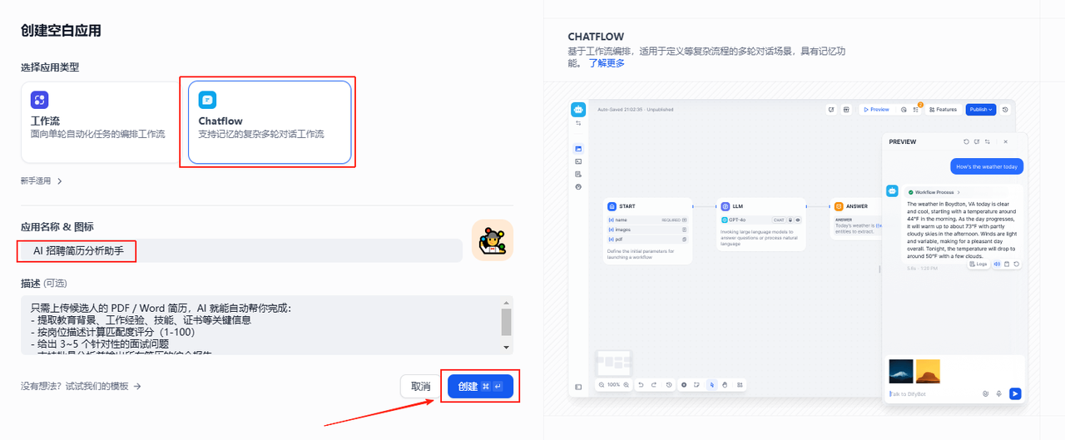This screenshot has width=1065, height=440.
Task: Click the blue 创建 button
Action: coord(480,386)
